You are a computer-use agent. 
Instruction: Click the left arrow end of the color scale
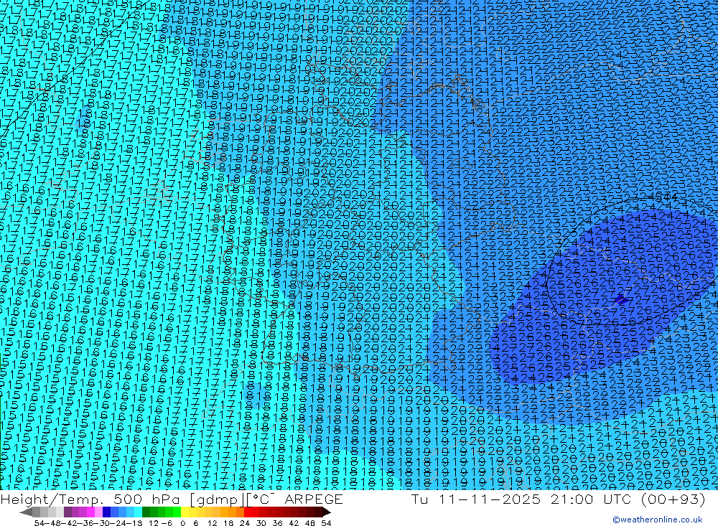[x=26, y=512]
